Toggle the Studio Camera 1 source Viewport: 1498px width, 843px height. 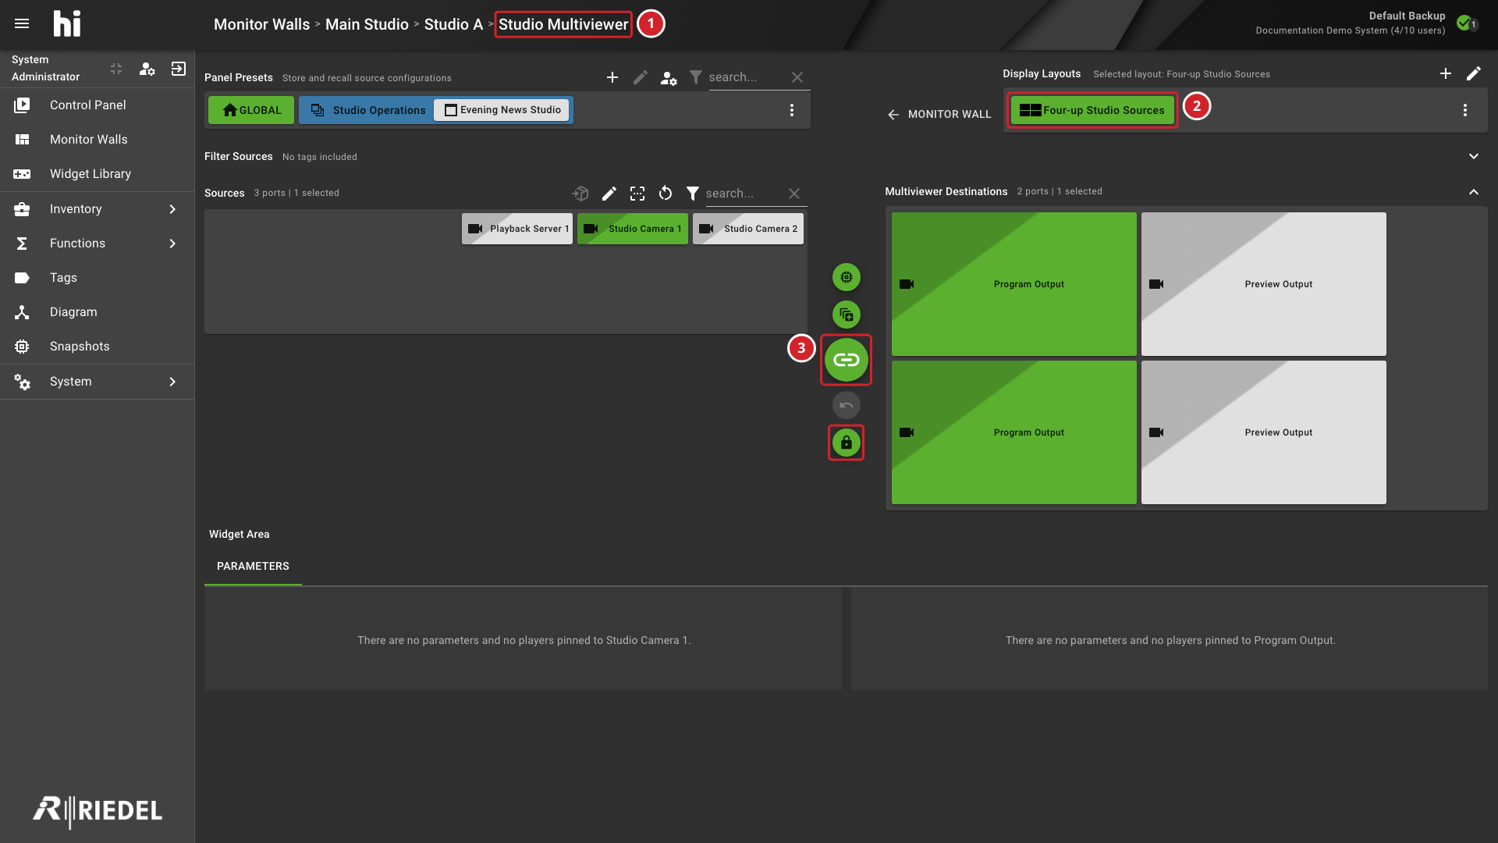633,229
